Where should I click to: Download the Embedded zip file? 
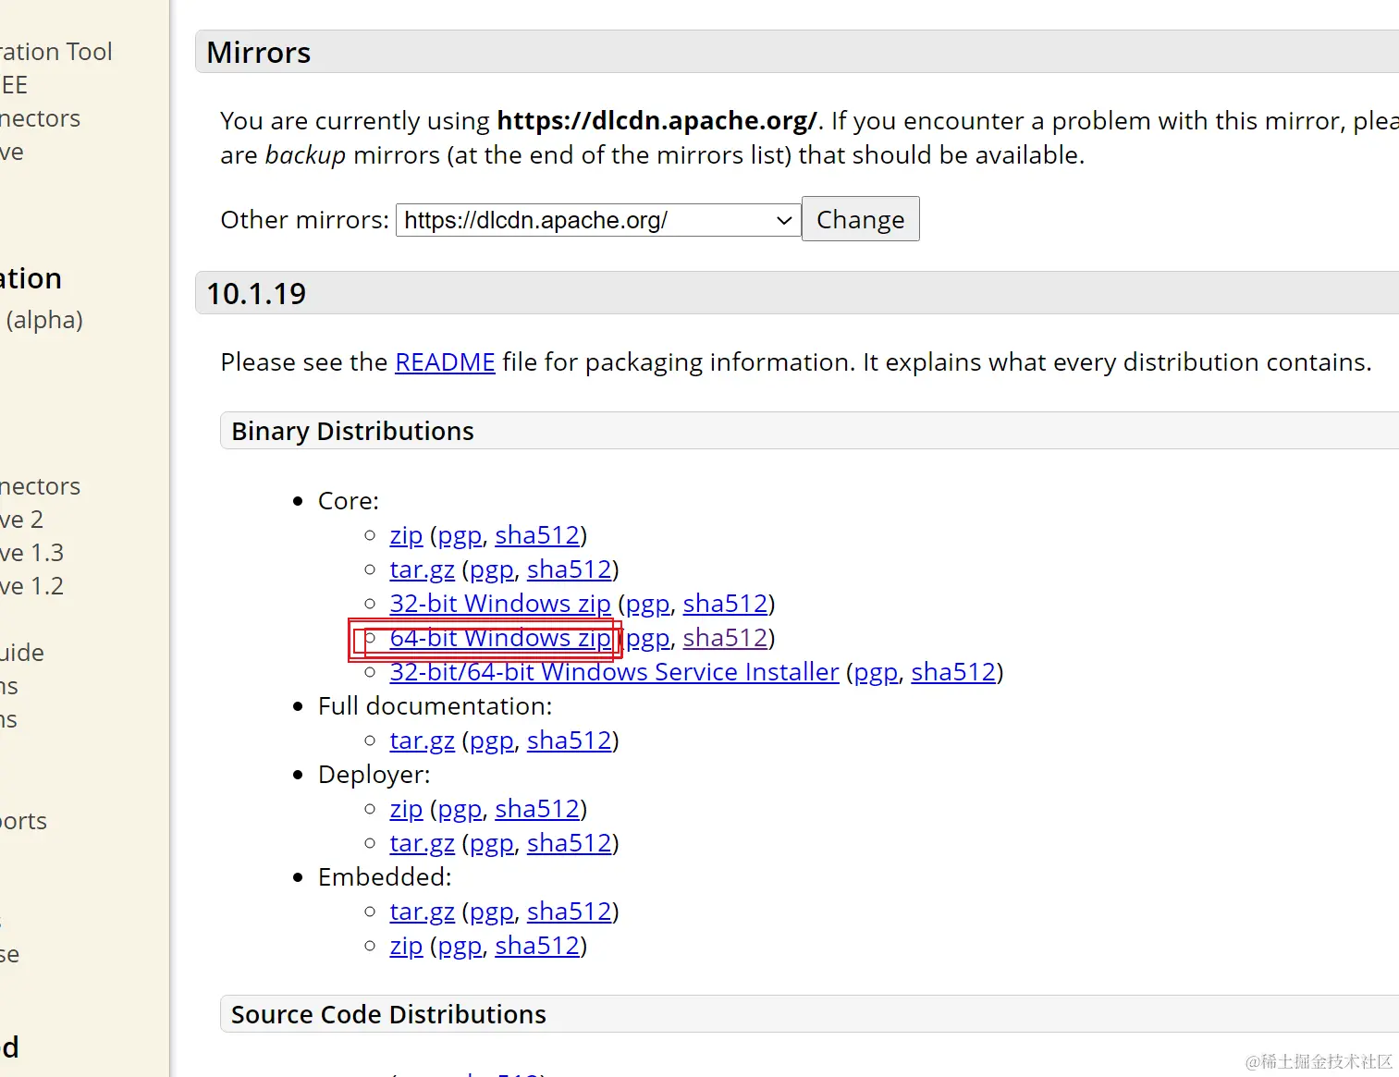coord(406,946)
